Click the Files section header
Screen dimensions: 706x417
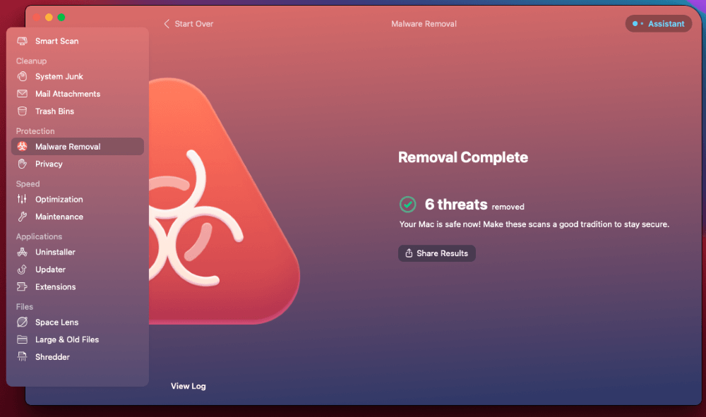(x=24, y=306)
